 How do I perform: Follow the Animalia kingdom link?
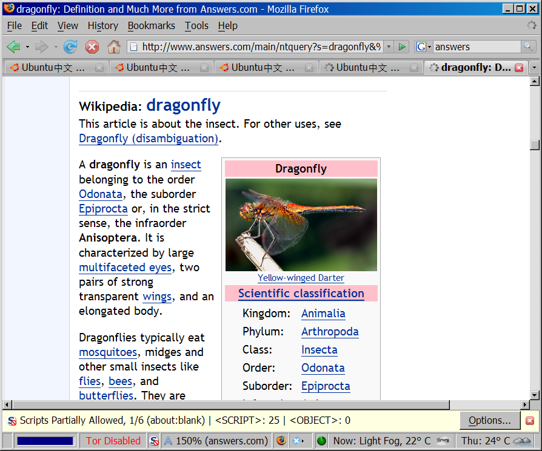[x=323, y=314]
